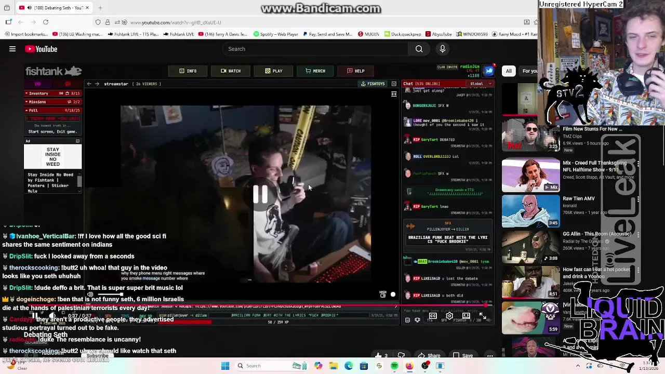
Task: Open the Windows Start menu
Action: click(x=225, y=366)
